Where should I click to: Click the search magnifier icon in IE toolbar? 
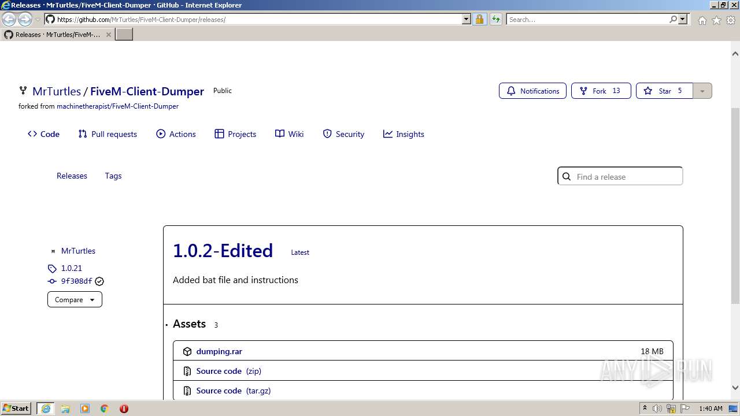tap(673, 19)
